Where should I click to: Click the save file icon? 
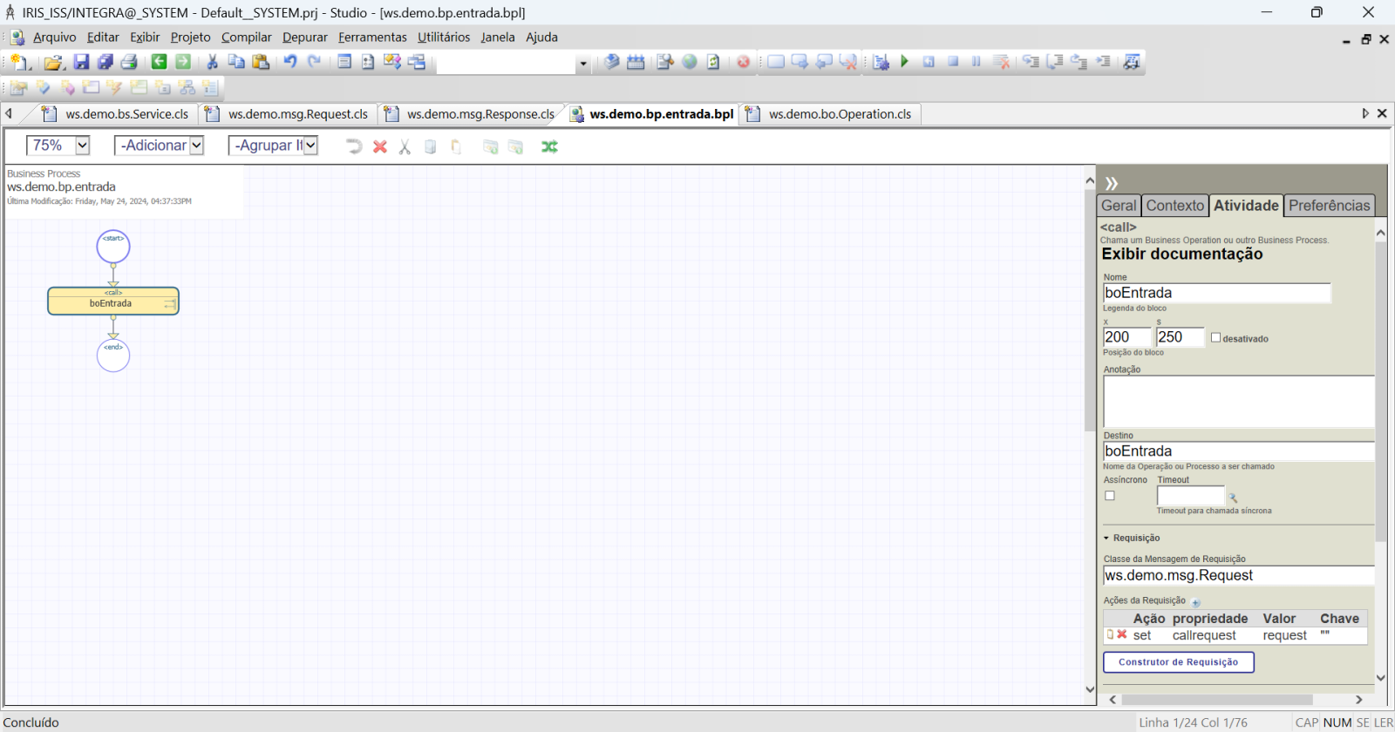(81, 62)
